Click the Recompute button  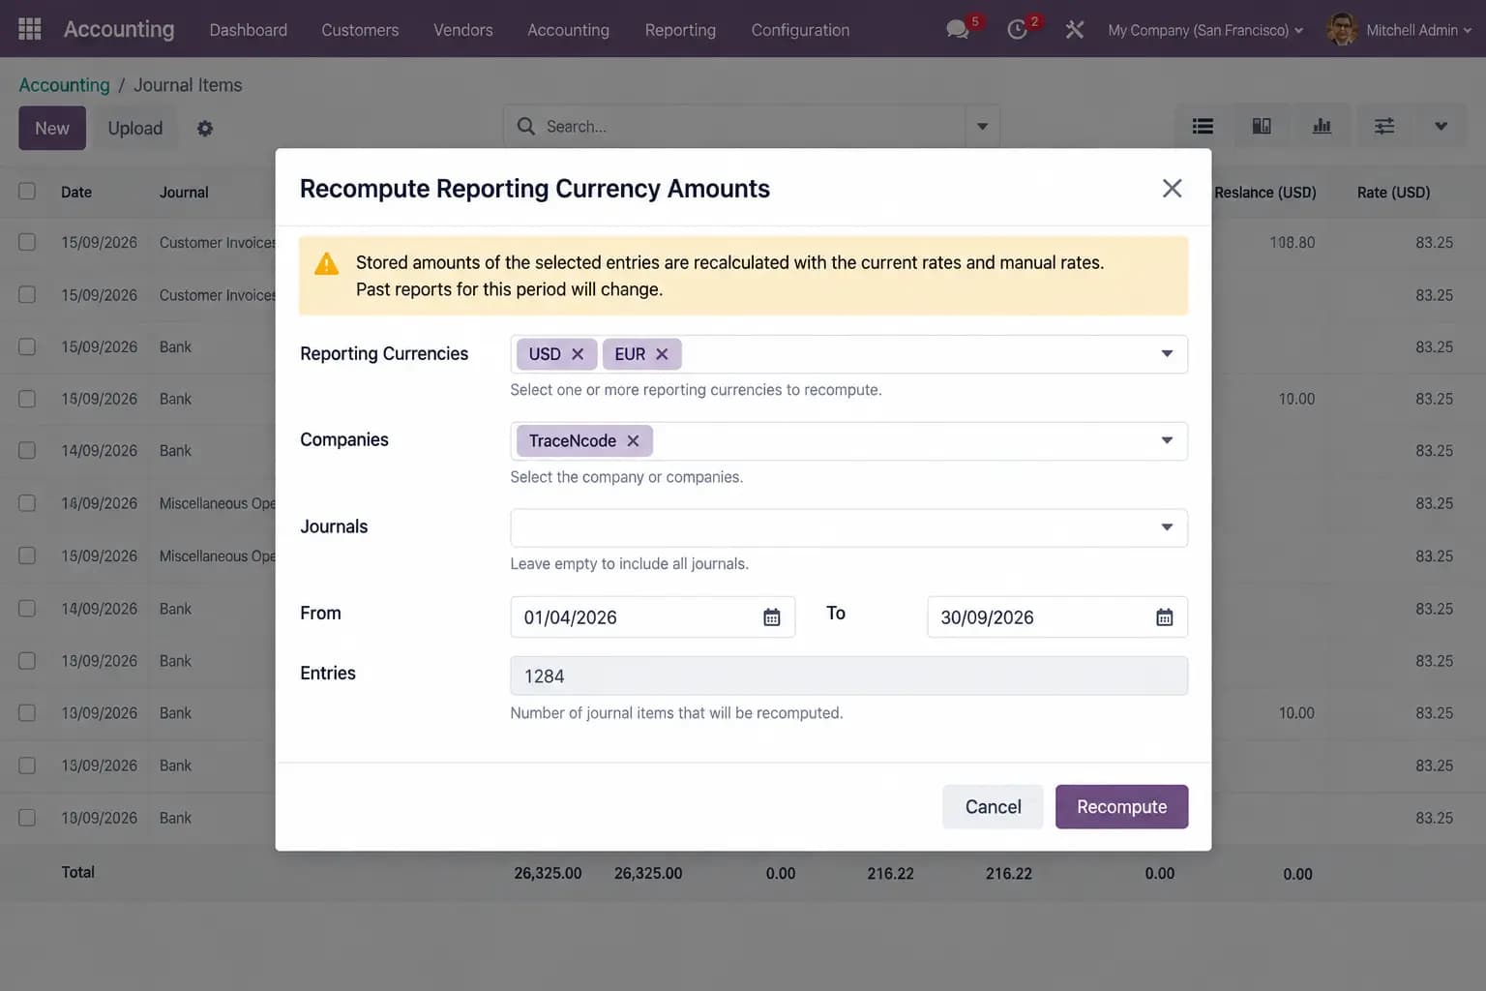pos(1121,807)
